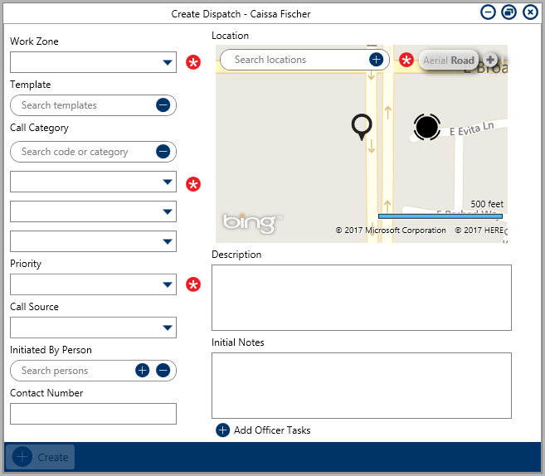Screen dimensions: 545x476
Task: Click the Initial Notes text area
Action: click(x=361, y=386)
